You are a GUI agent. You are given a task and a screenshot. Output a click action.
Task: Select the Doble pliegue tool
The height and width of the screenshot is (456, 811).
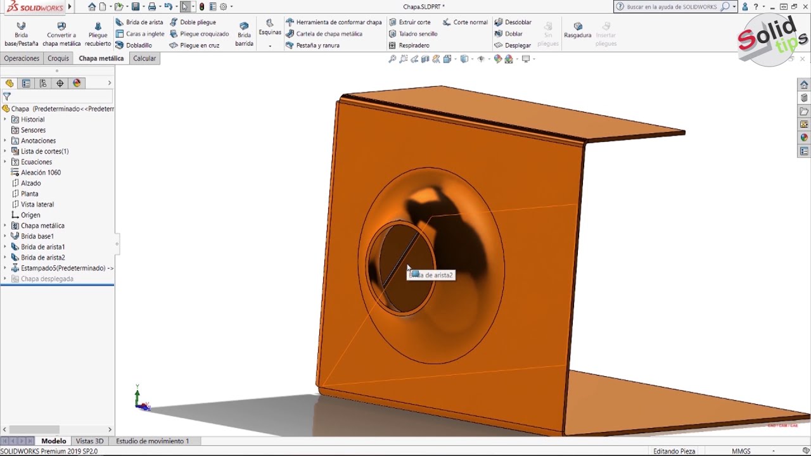pyautogui.click(x=193, y=22)
